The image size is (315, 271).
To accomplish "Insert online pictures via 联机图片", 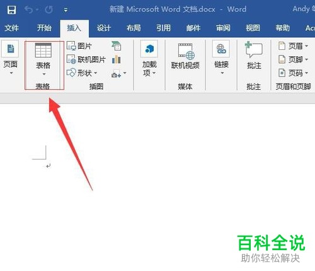I will tap(86, 59).
